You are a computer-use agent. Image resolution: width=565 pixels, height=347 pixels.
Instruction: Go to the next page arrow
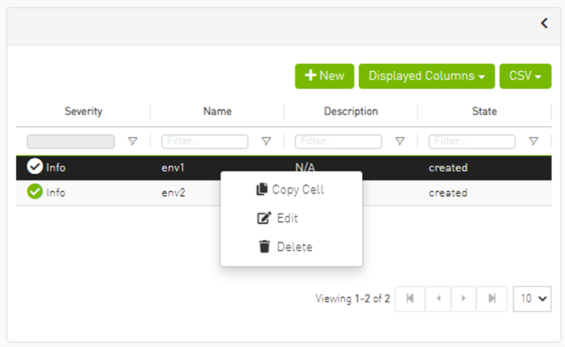click(464, 298)
